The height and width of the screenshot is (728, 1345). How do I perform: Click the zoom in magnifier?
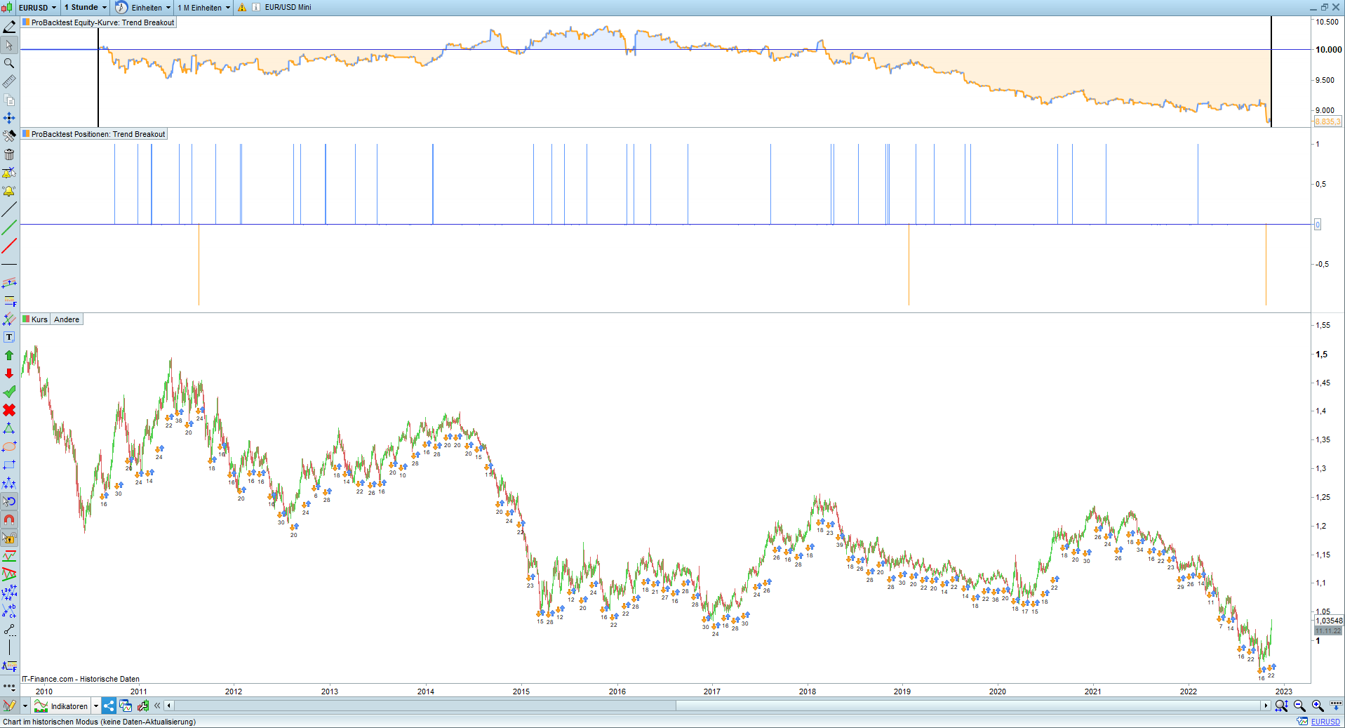pyautogui.click(x=1318, y=706)
